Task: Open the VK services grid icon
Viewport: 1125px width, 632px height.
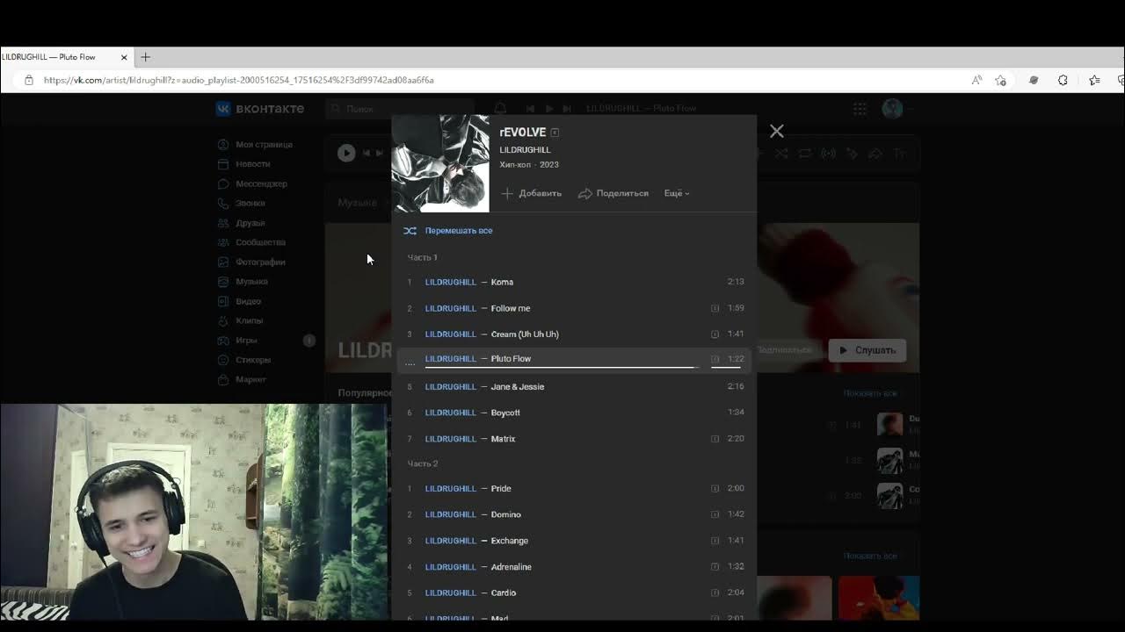Action: 860,109
